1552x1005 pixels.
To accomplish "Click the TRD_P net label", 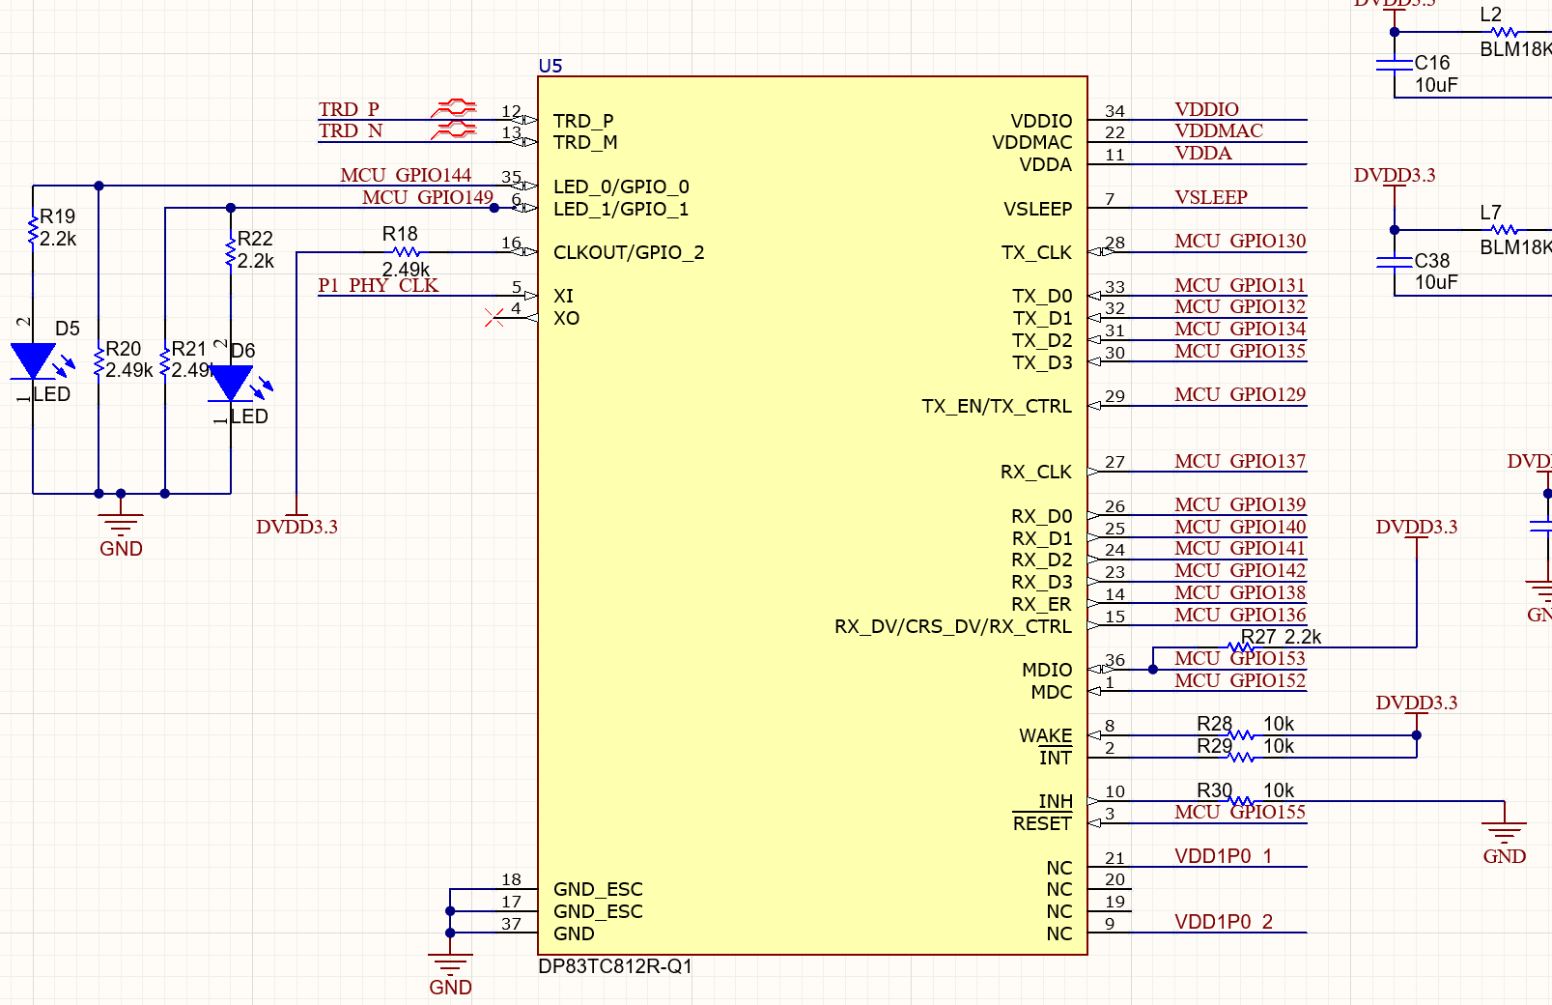I will [349, 109].
